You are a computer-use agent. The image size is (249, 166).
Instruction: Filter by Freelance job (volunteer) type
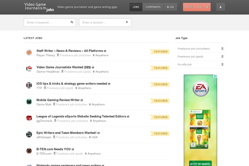193,49
